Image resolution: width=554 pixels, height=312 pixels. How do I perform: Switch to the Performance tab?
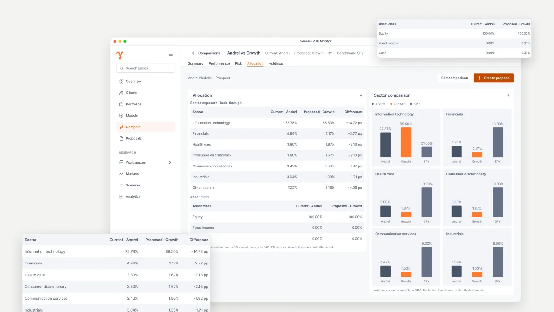click(219, 63)
